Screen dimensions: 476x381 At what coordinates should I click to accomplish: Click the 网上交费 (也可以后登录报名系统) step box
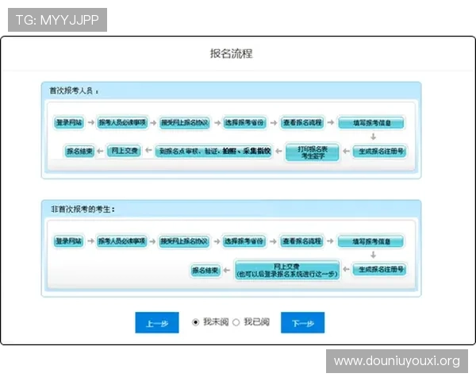coord(287,270)
